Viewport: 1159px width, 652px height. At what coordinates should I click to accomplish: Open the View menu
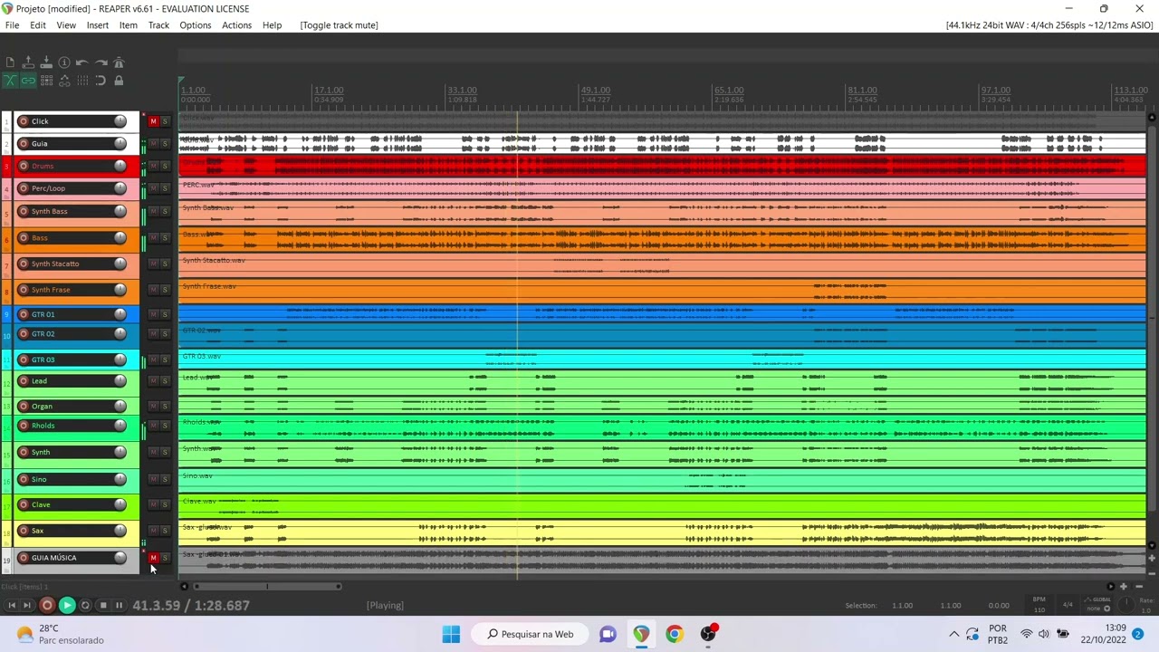click(66, 25)
